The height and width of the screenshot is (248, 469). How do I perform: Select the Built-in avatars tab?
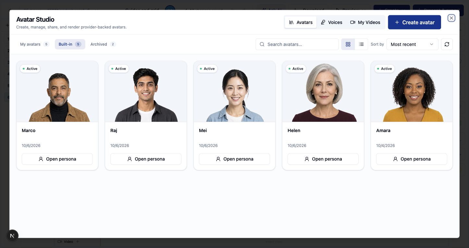coord(70,44)
